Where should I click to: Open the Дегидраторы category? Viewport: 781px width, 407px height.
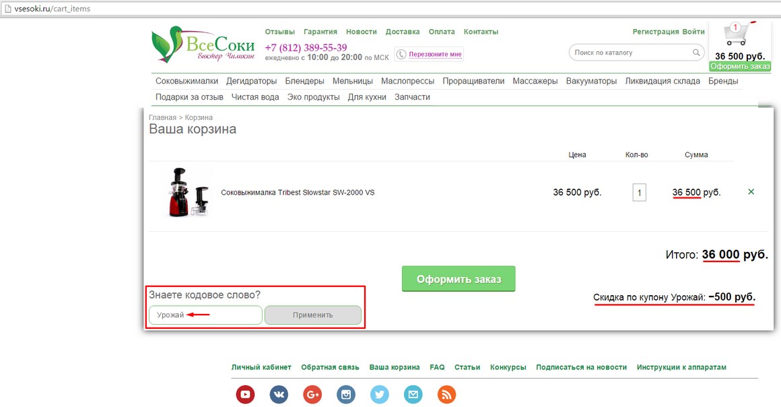(x=252, y=81)
